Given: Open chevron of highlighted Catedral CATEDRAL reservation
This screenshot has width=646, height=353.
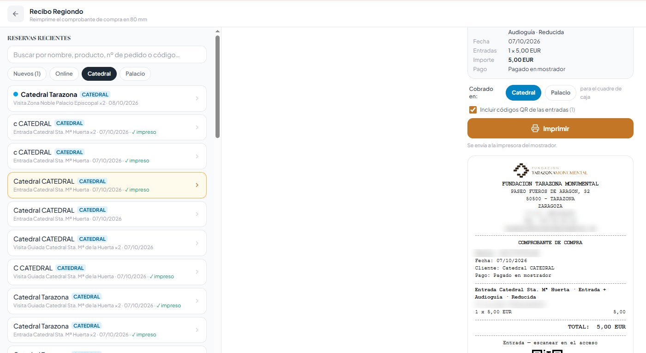Looking at the screenshot, I should click(197, 185).
